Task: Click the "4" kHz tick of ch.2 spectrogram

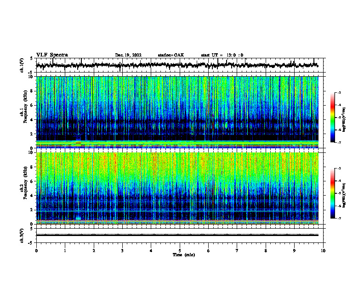Action: pyautogui.click(x=32, y=196)
